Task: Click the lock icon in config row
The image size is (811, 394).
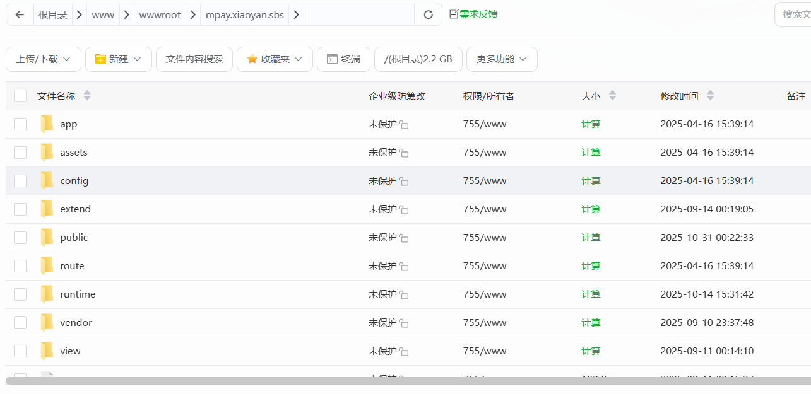Action: tap(404, 182)
